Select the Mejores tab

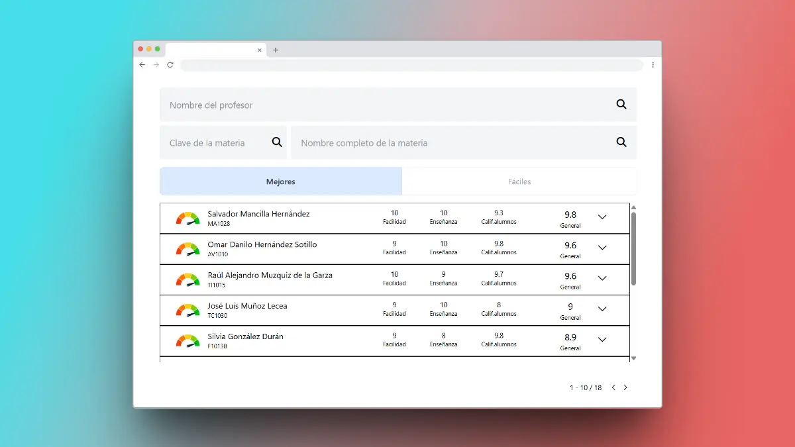click(281, 181)
